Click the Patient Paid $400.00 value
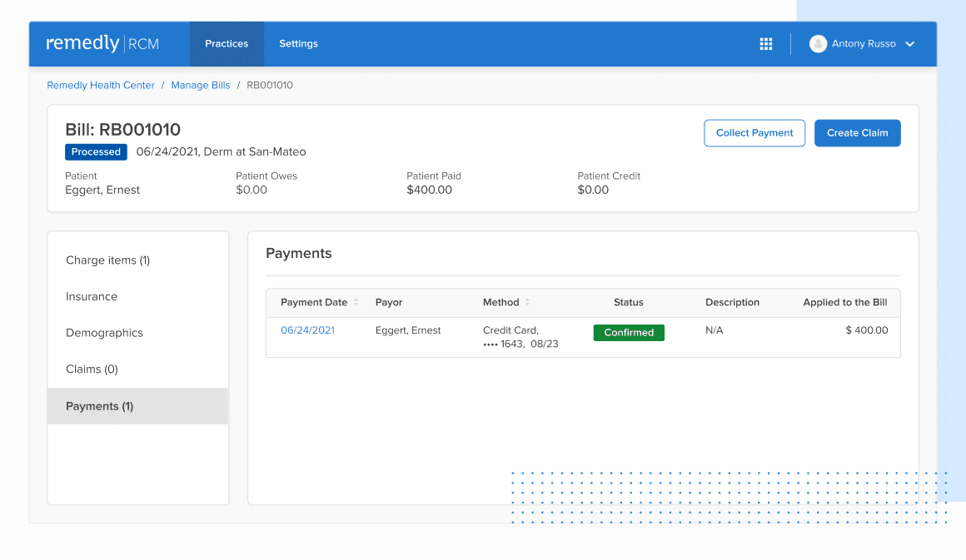This screenshot has width=966, height=560. point(430,191)
